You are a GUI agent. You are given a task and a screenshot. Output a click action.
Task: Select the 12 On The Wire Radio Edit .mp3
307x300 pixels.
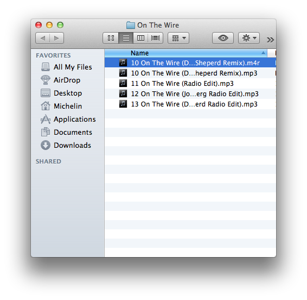pyautogui.click(x=190, y=94)
